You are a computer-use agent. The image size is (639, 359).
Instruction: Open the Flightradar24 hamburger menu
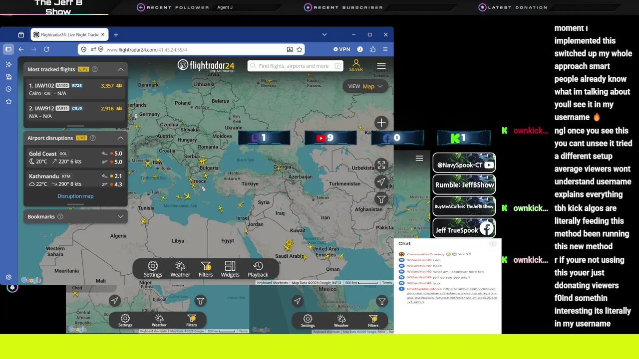[381, 66]
